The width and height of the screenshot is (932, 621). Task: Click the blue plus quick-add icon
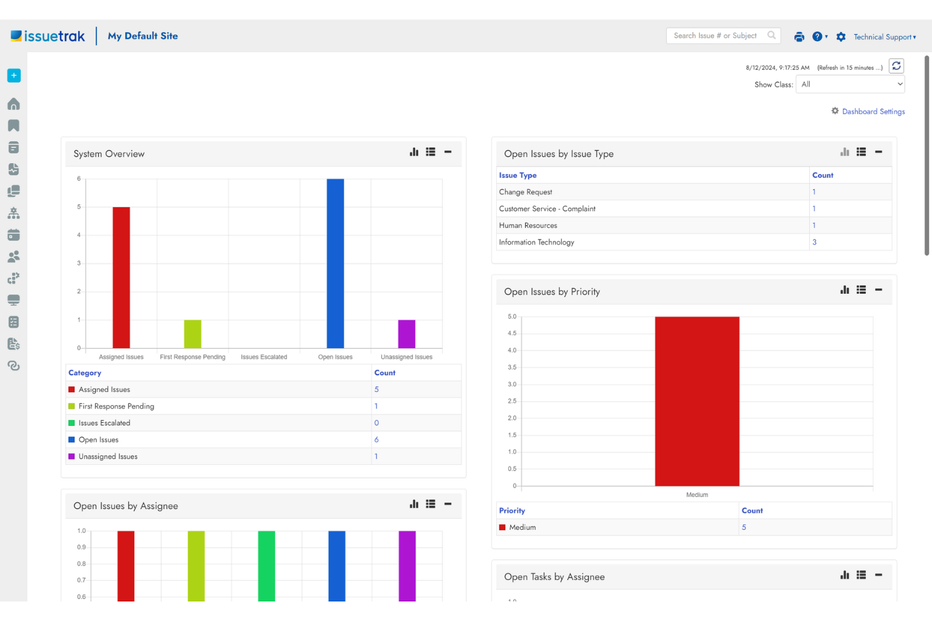[x=13, y=75]
